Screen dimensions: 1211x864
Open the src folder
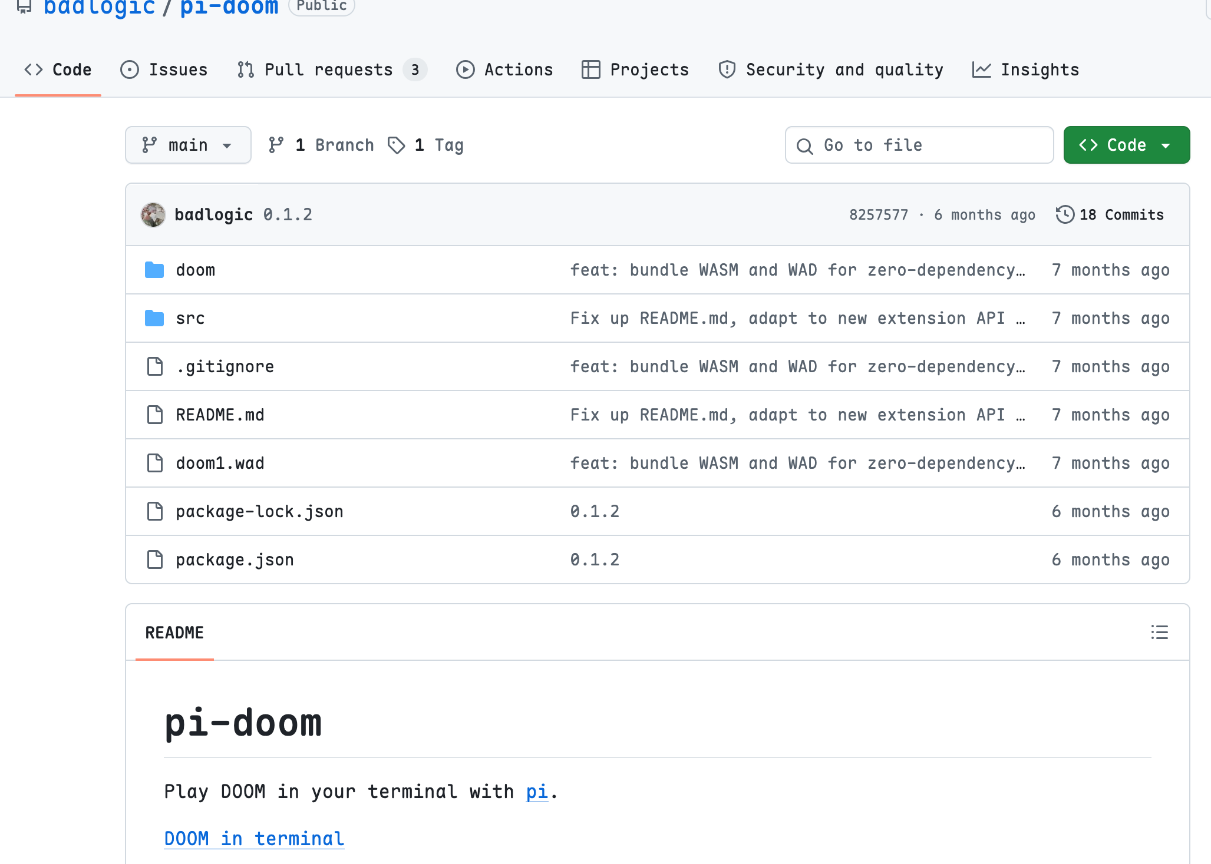190,318
